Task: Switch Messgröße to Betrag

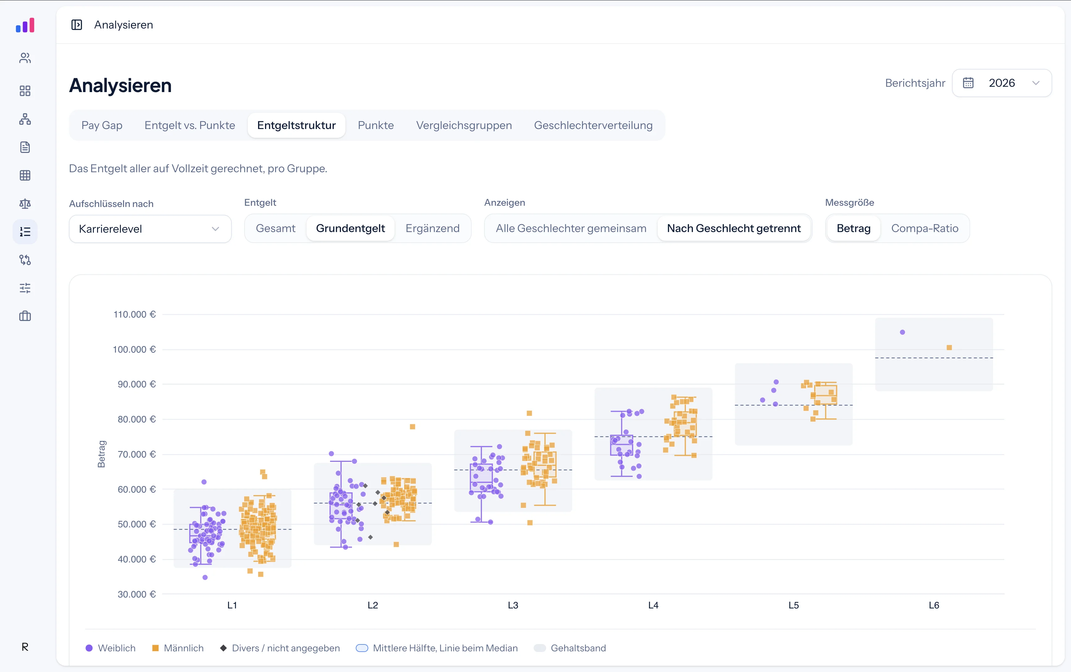Action: click(853, 229)
